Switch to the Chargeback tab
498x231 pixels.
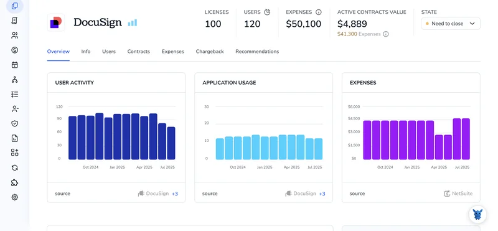tap(210, 52)
